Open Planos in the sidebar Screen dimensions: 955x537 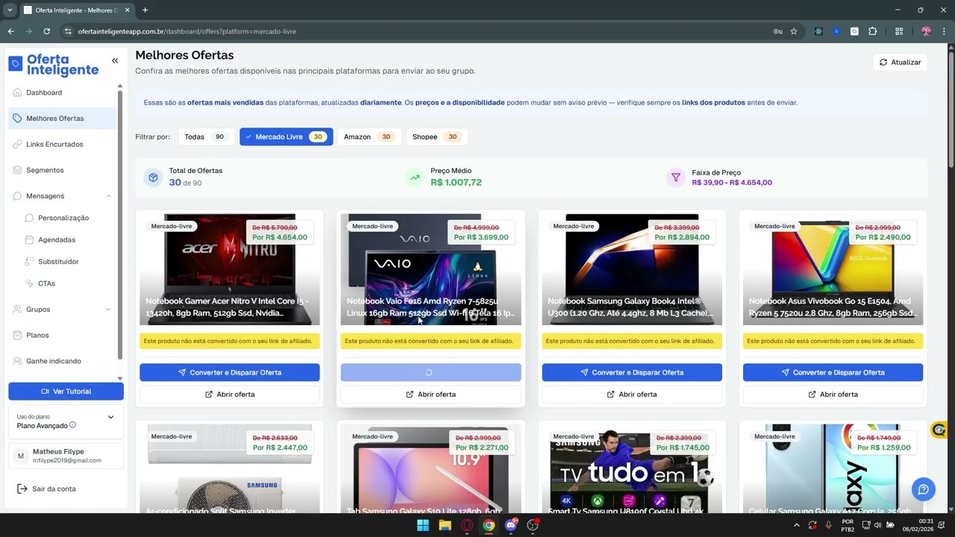[63, 335]
